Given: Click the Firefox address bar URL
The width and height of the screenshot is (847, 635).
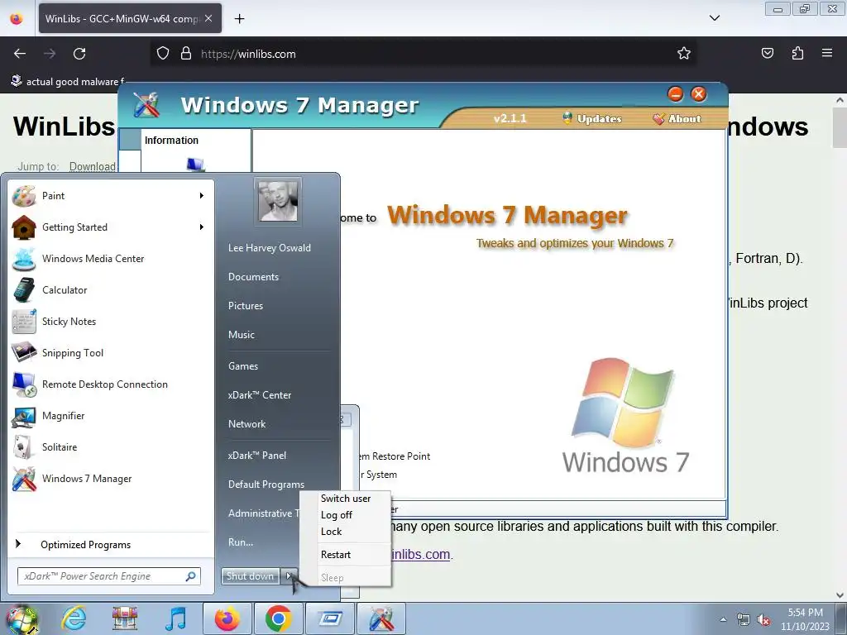Looking at the screenshot, I should coord(248,54).
